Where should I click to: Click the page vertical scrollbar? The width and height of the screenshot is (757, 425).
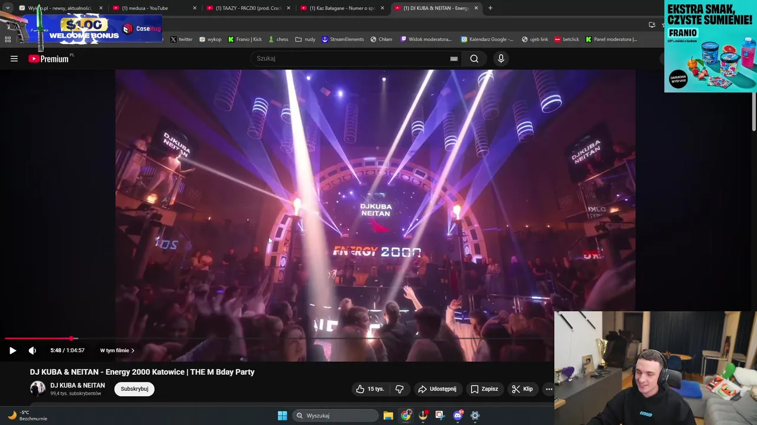point(754,112)
